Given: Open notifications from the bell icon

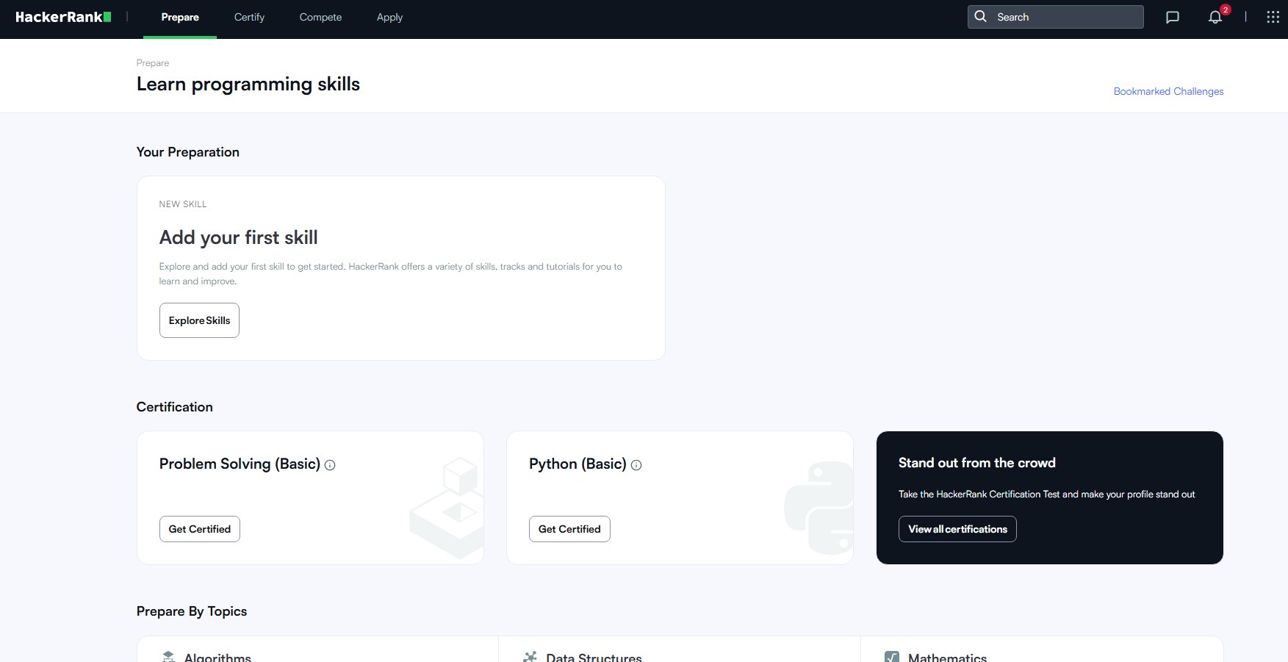Looking at the screenshot, I should coord(1215,17).
